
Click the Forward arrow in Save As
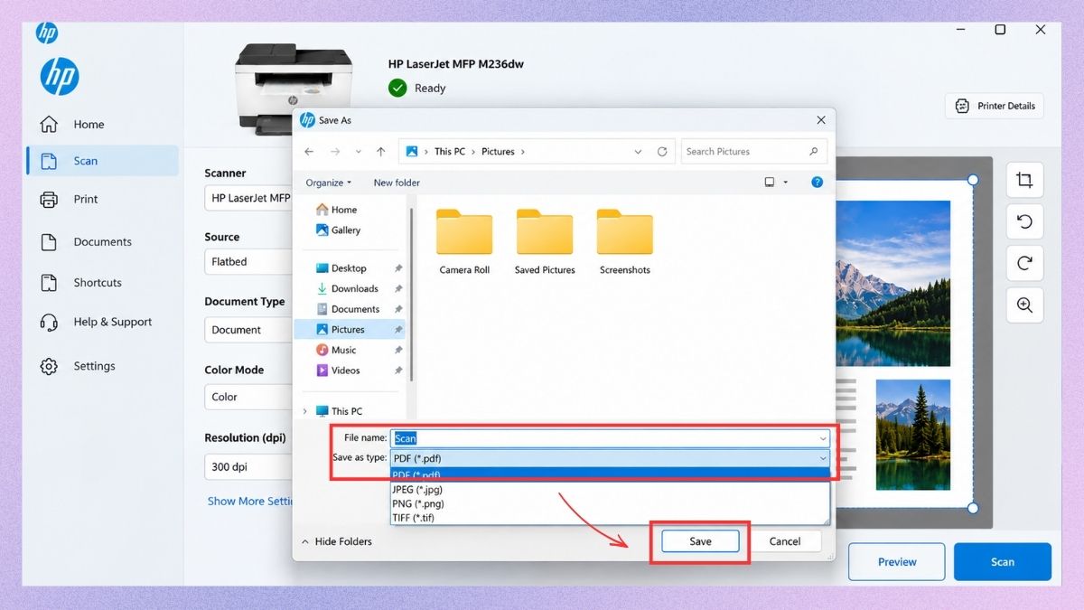point(335,152)
